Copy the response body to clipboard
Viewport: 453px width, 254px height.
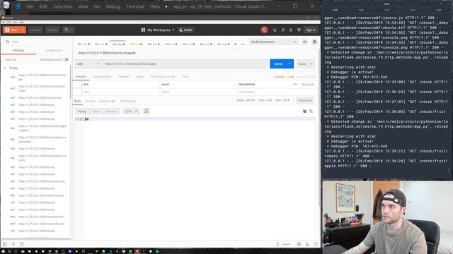(304, 111)
